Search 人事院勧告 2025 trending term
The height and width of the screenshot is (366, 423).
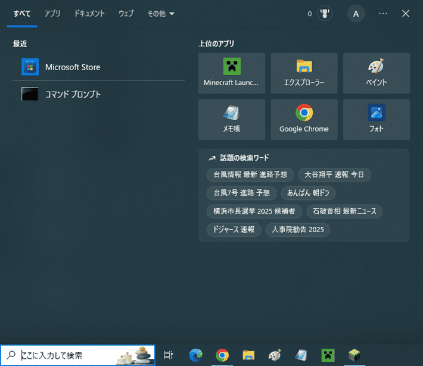(297, 230)
